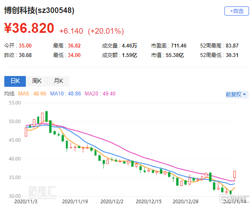Click the percent change (+20.01%)
Viewport: 252px width, 206px height.
pyautogui.click(x=106, y=31)
